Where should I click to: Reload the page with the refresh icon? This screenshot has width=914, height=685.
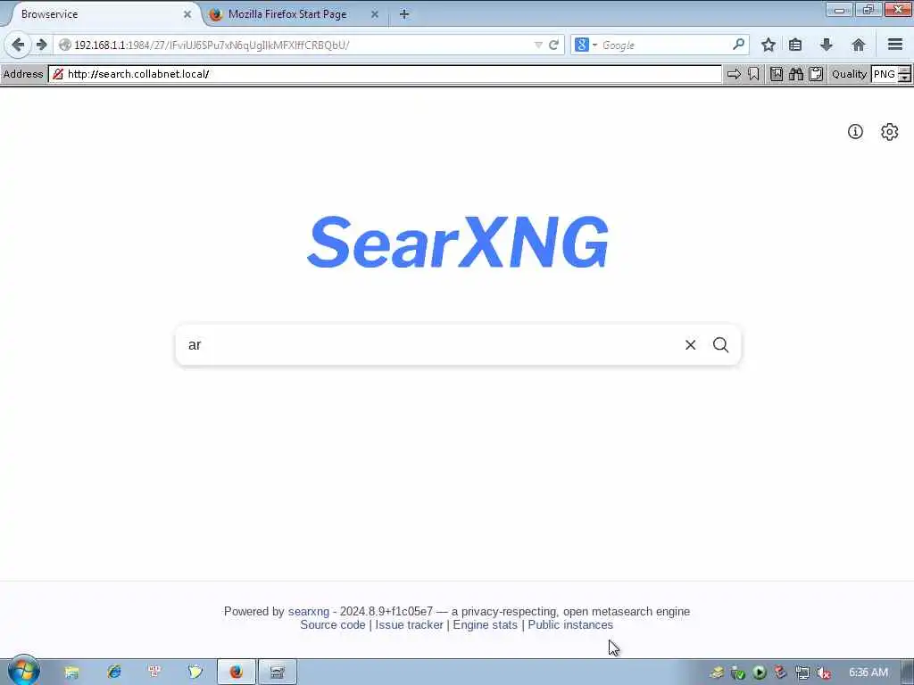(x=553, y=45)
